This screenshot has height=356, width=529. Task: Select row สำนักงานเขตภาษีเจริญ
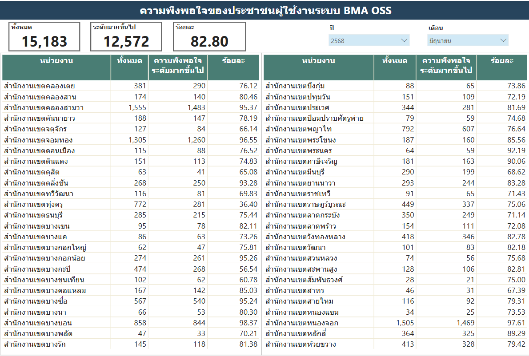[x=395, y=161]
